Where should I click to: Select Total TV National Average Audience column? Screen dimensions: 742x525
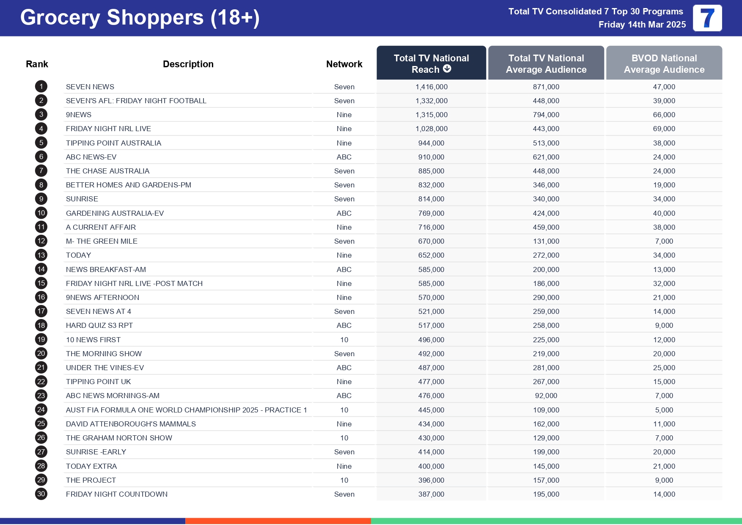pyautogui.click(x=546, y=63)
